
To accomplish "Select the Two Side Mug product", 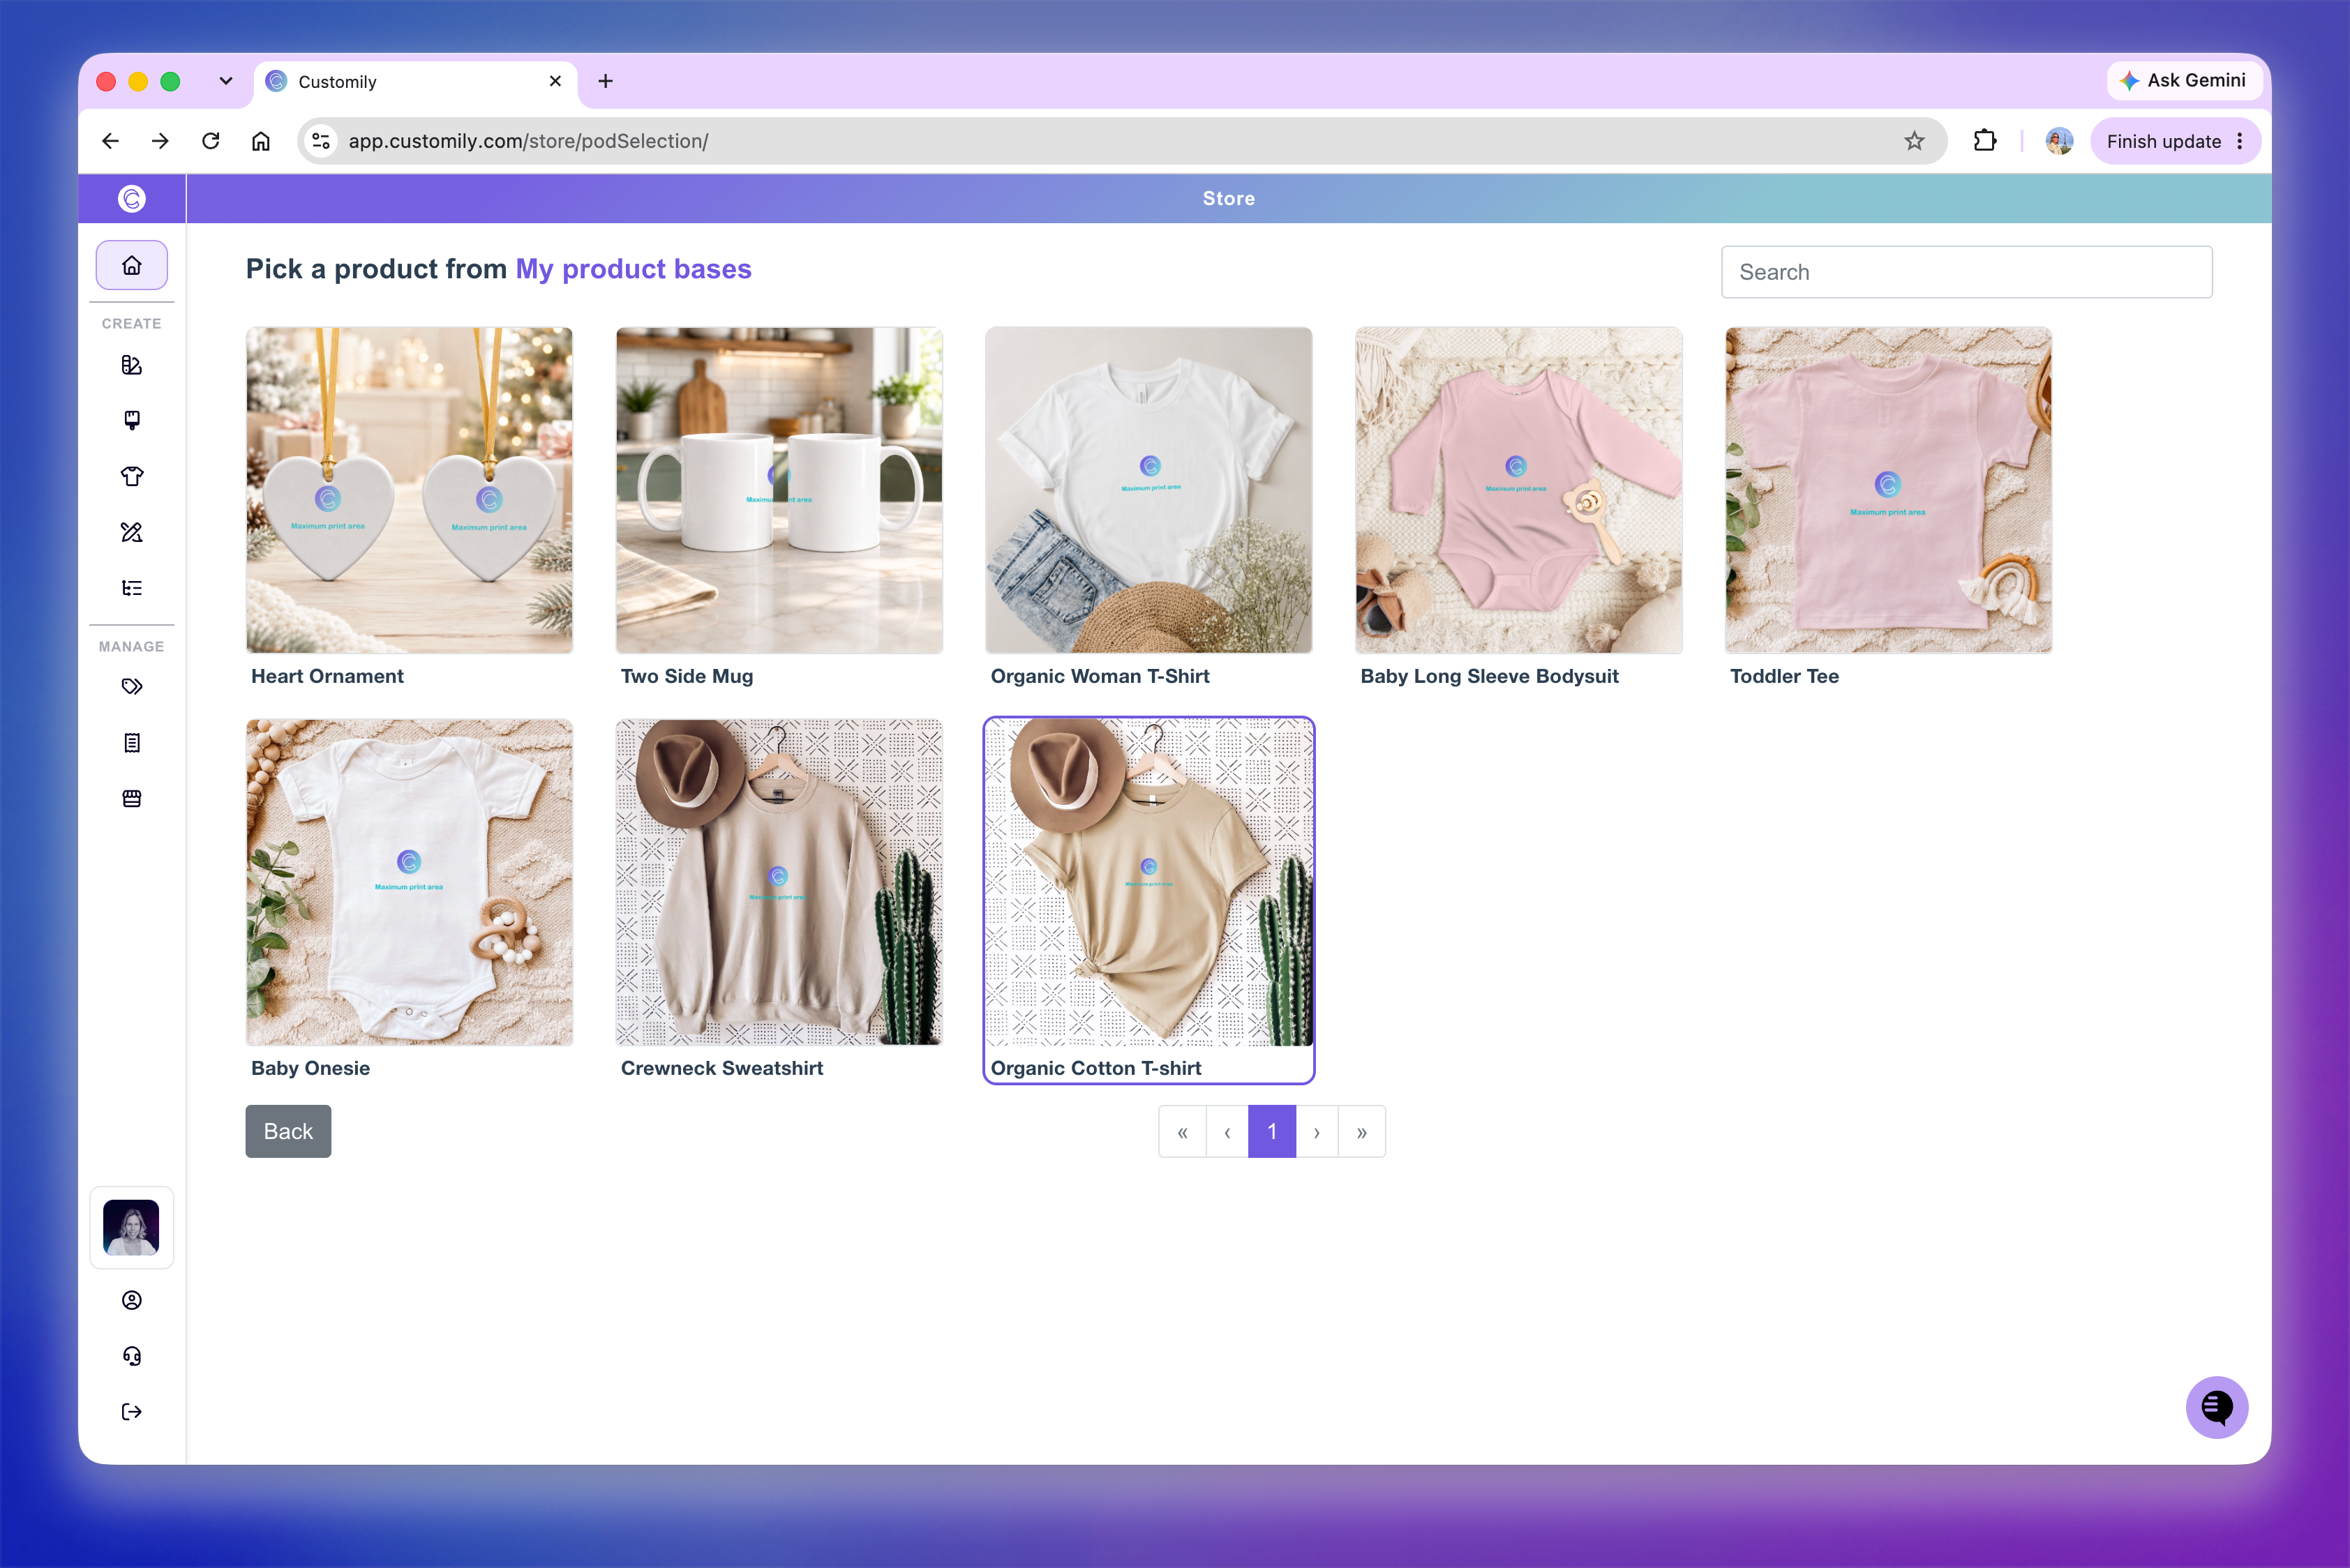I will pos(778,508).
